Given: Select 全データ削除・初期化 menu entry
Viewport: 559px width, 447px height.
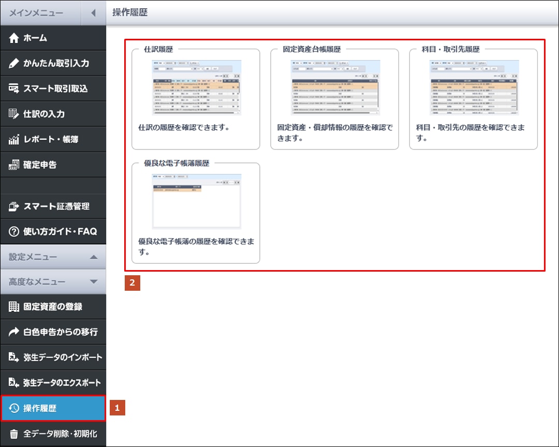Looking at the screenshot, I should coord(53,434).
